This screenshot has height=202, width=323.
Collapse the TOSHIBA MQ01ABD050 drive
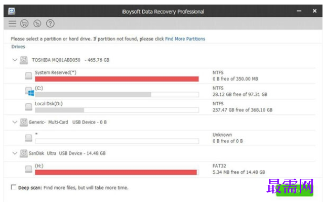[x=15, y=60]
